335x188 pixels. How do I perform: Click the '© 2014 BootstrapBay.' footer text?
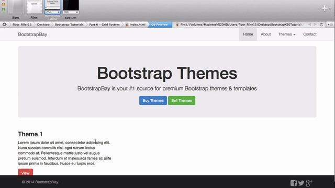pyautogui.click(x=40, y=182)
